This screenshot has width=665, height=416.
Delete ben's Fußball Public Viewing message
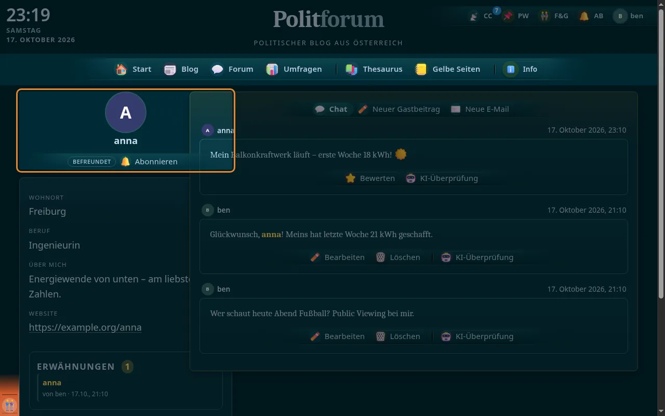(x=398, y=336)
